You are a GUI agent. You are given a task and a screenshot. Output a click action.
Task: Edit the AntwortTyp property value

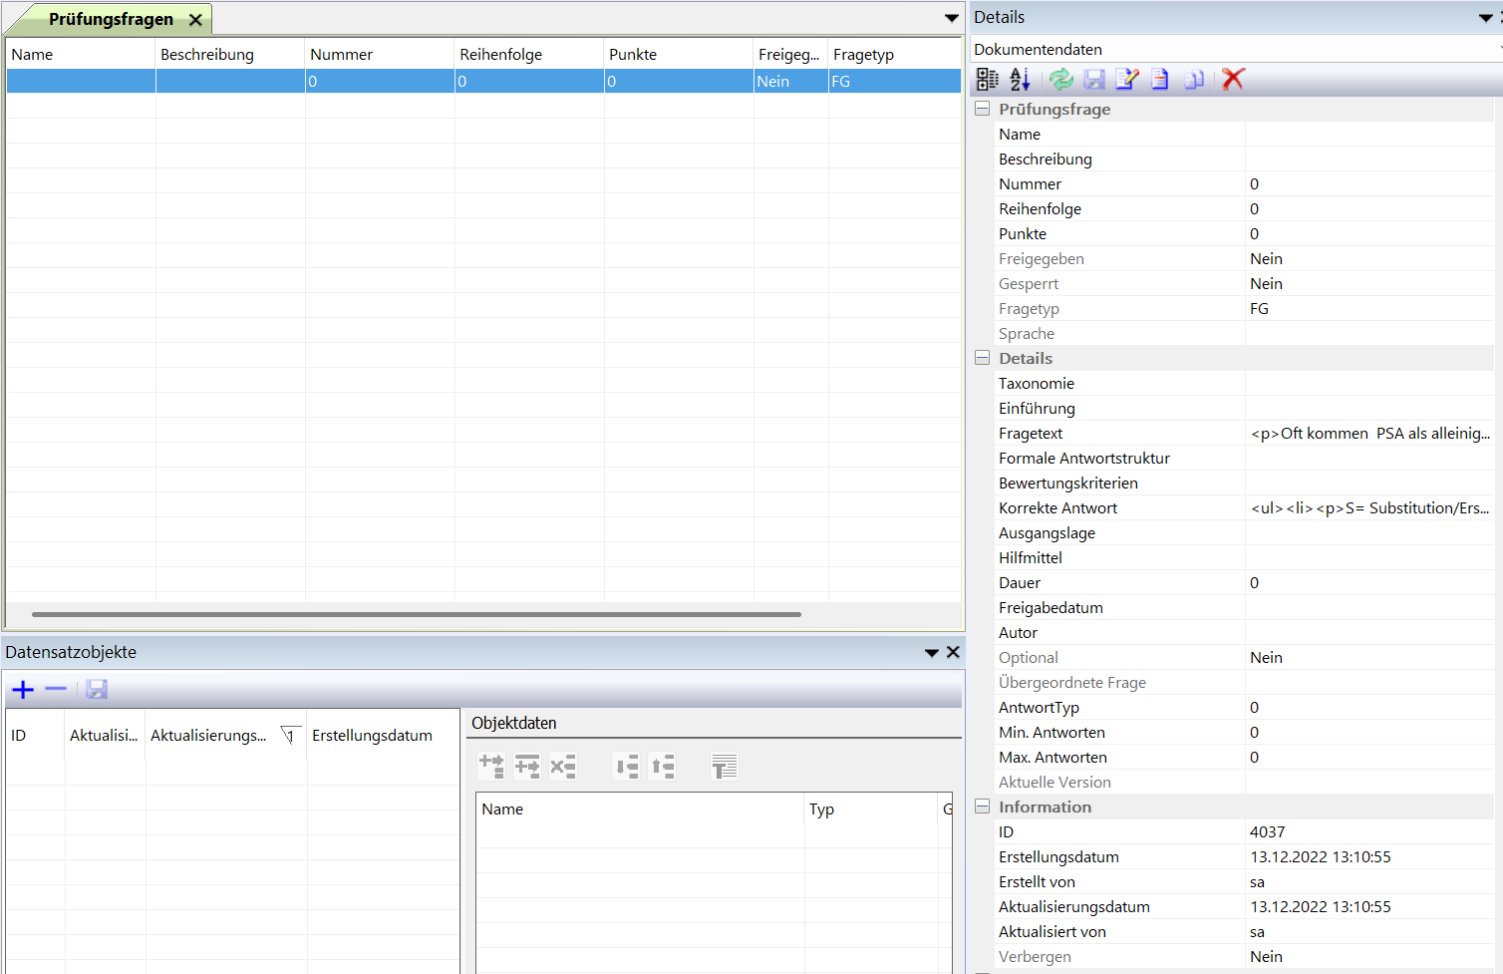pos(1369,708)
